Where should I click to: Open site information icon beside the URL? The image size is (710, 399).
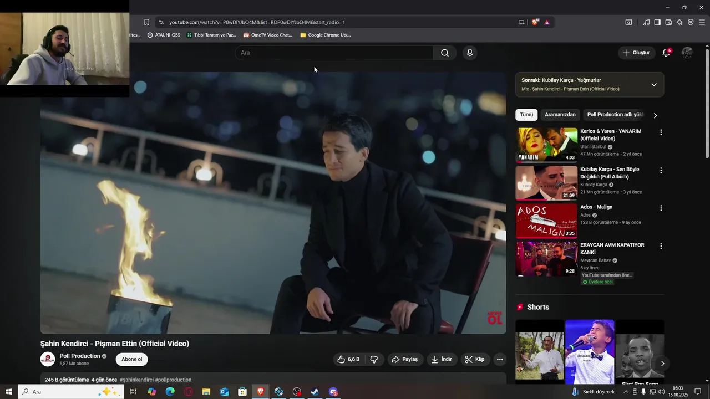[x=161, y=22]
